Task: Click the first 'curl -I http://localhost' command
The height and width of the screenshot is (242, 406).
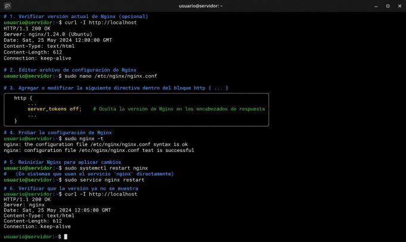Action: point(101,23)
